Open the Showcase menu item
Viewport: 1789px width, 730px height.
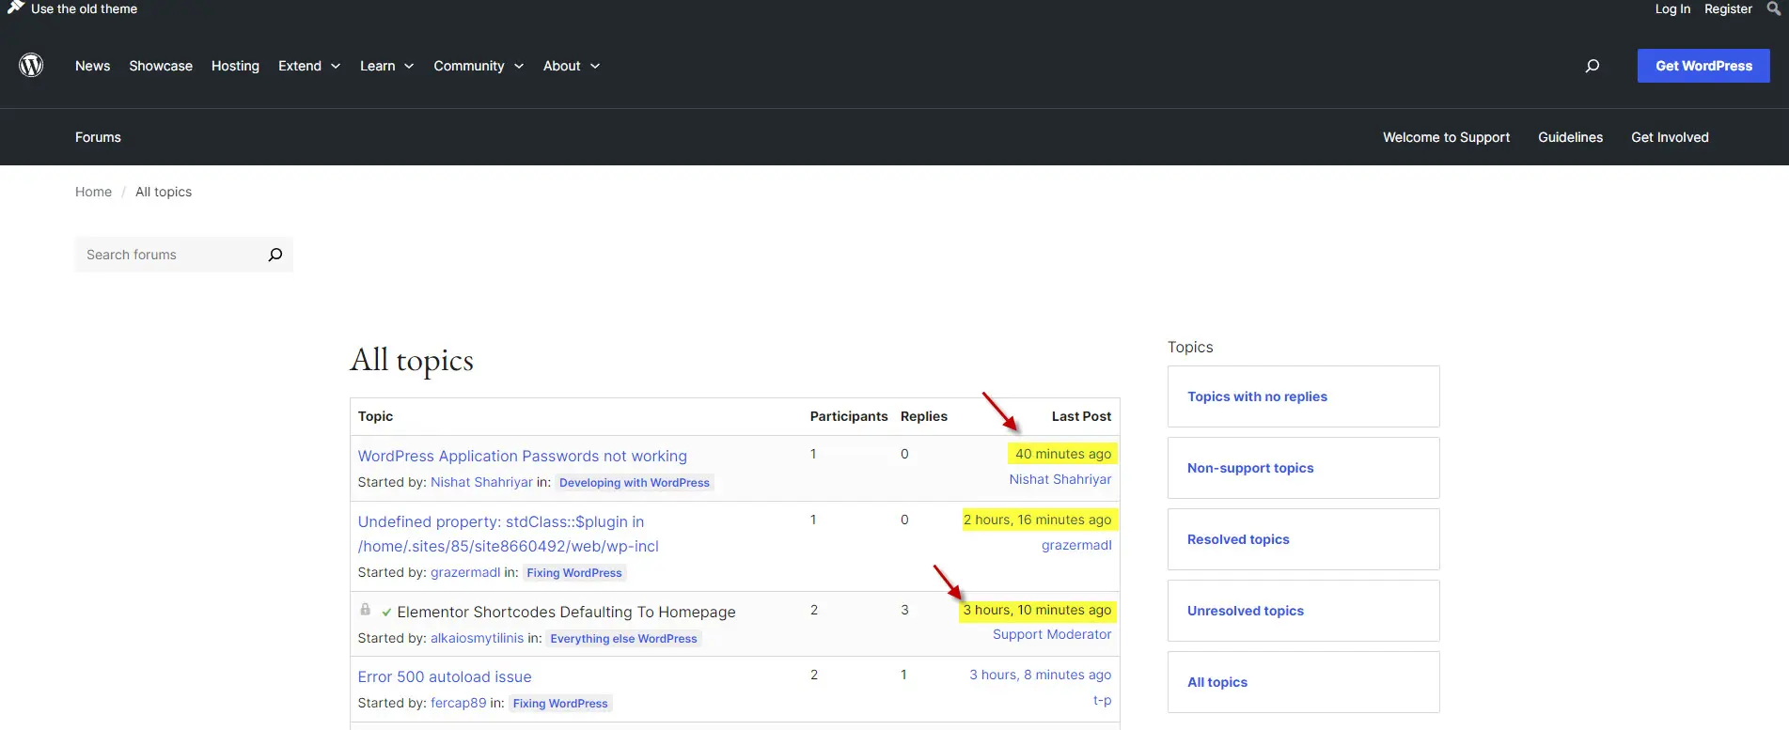click(x=161, y=66)
